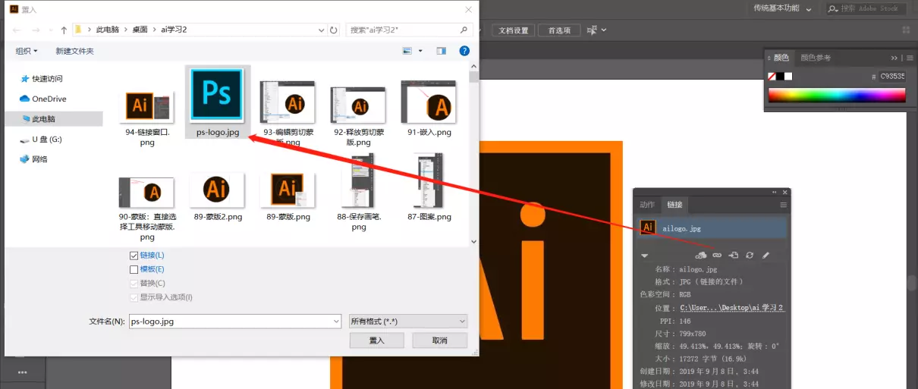
Task: Uncheck the 链接(L) checkbox
Action: (134, 256)
